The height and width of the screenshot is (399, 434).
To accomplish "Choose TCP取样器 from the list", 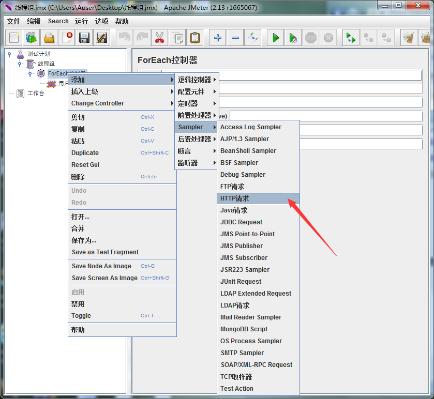I will tap(258, 377).
